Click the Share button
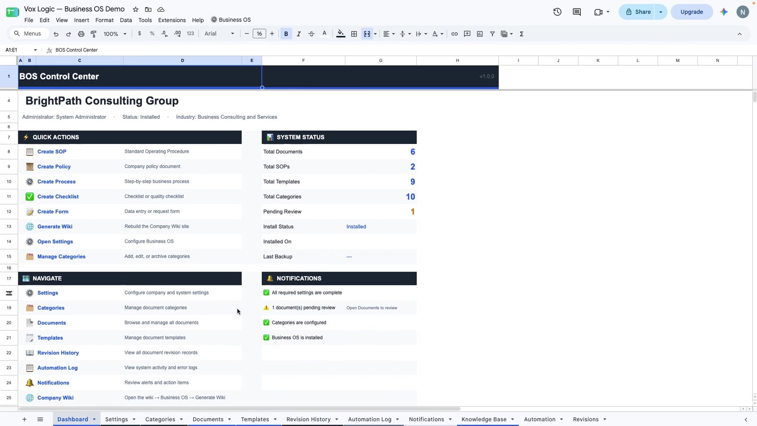The image size is (757, 426). coord(638,12)
